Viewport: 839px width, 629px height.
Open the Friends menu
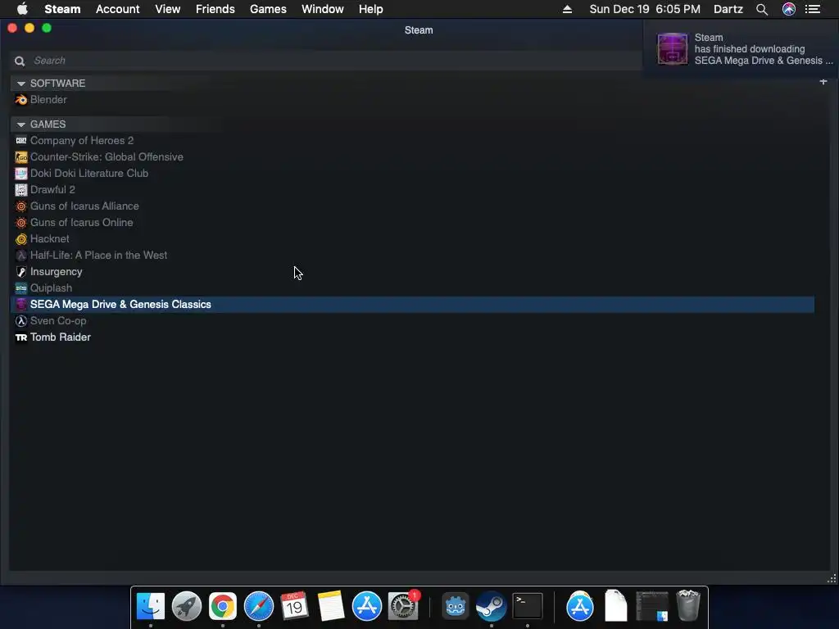[215, 9]
